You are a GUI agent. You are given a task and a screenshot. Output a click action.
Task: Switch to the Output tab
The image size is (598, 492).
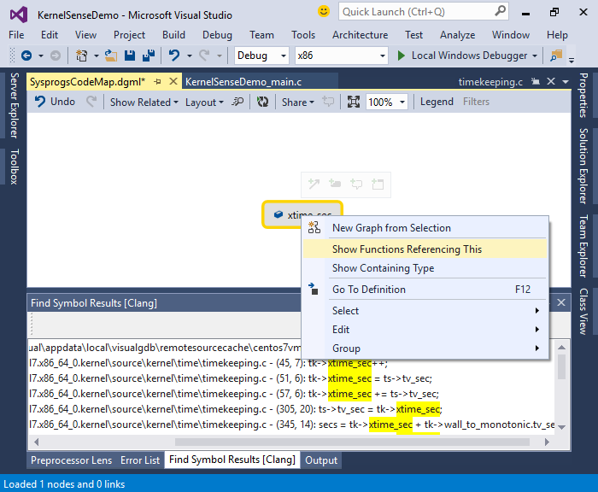(x=321, y=460)
